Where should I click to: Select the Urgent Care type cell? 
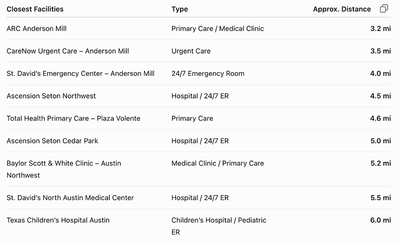pos(191,51)
